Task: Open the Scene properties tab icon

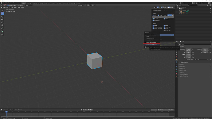Action: 177,55
